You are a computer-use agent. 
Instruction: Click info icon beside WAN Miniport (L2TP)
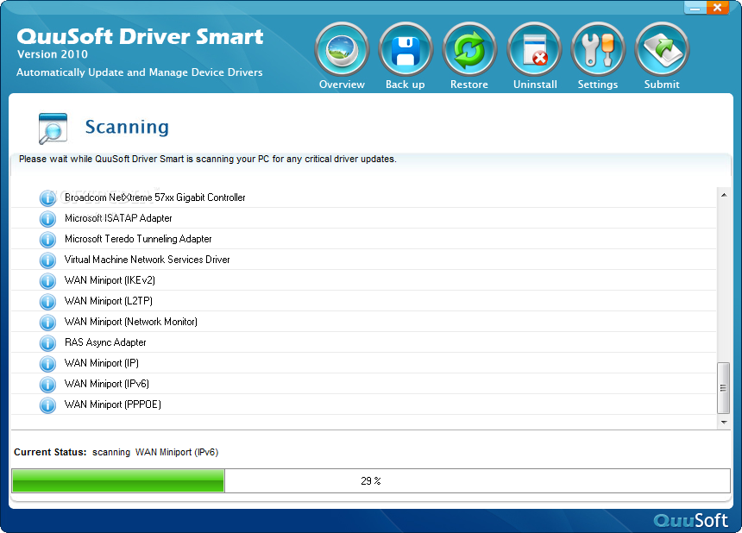click(47, 302)
